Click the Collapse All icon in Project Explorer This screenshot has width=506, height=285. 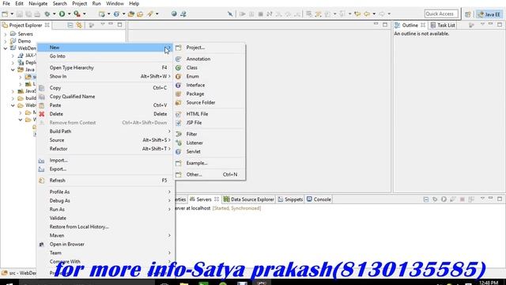(x=70, y=25)
